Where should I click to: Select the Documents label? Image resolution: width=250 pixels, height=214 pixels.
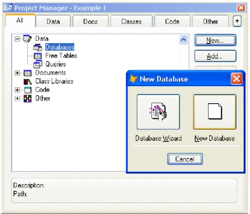pyautogui.click(x=51, y=73)
